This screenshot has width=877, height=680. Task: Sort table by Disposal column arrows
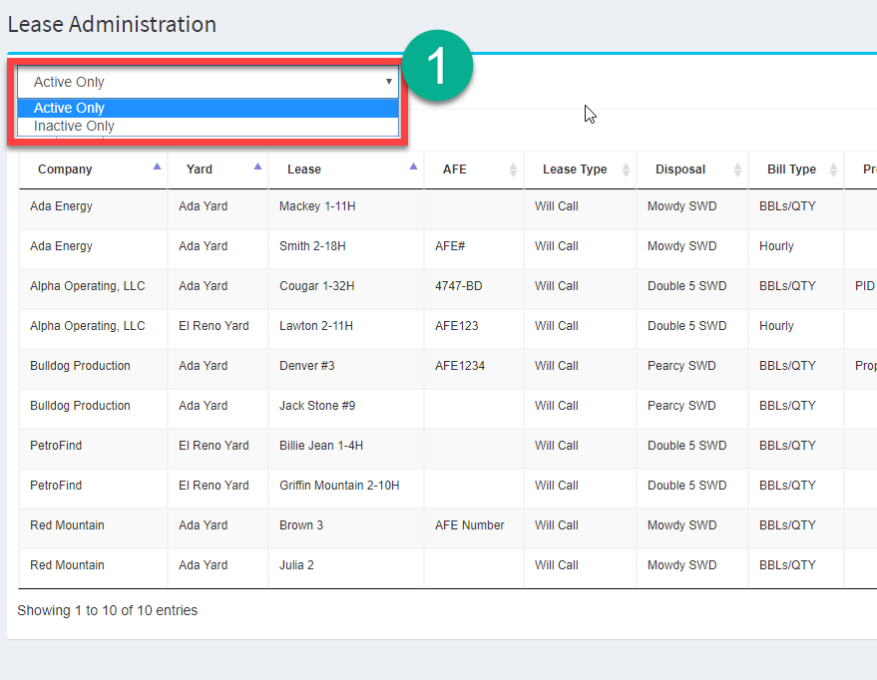(x=737, y=170)
